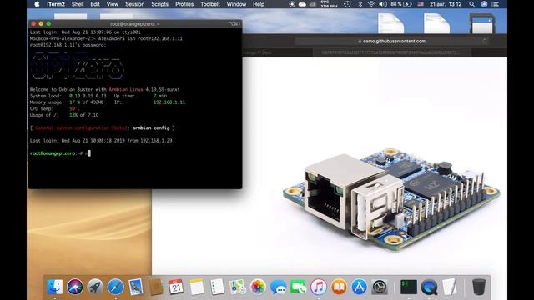Open Notification Center list icon

tap(496, 4)
